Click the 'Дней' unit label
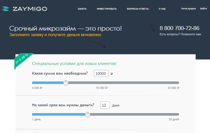 coord(116,105)
